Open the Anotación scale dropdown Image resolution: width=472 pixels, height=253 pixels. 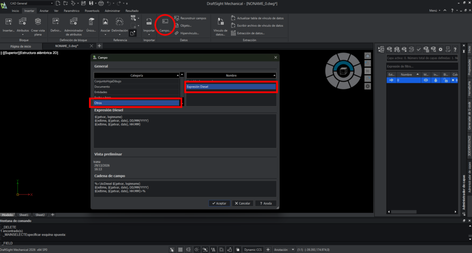click(x=284, y=250)
